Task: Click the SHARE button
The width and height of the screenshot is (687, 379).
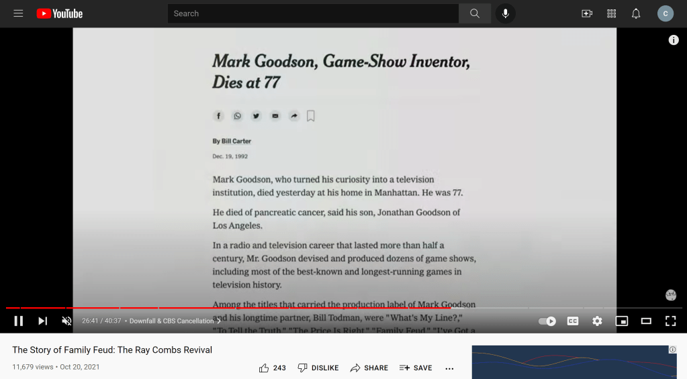Action: tap(369, 368)
